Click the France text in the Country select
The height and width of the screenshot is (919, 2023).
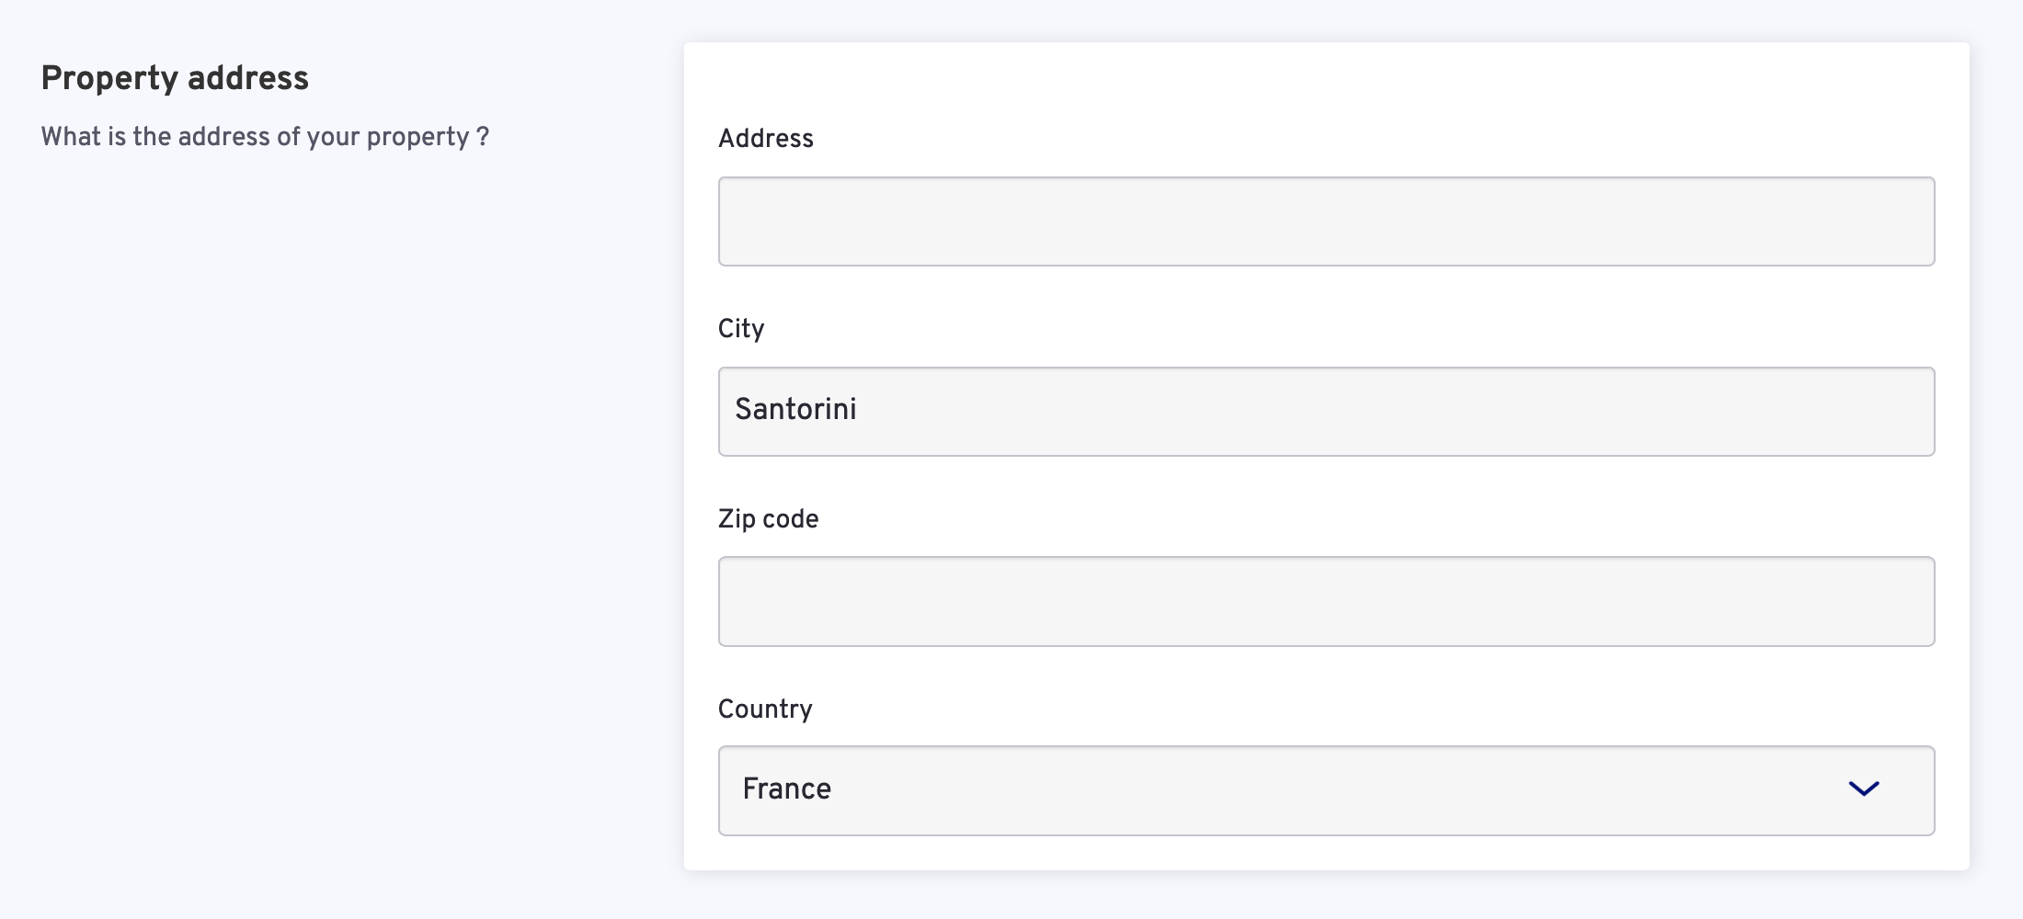(x=786, y=789)
